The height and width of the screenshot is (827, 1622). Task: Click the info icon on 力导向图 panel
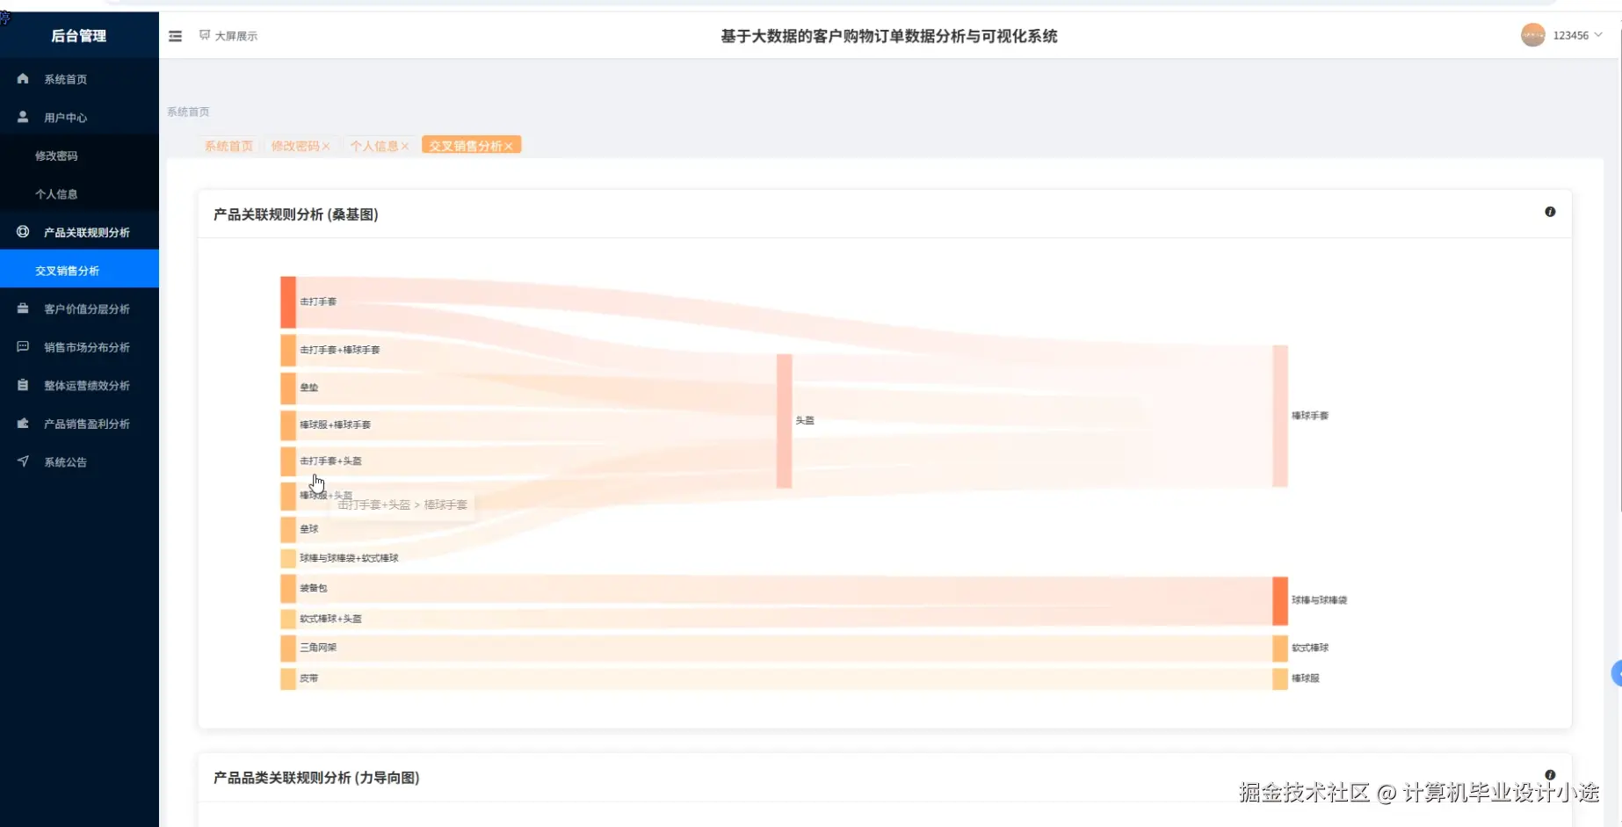point(1550,774)
